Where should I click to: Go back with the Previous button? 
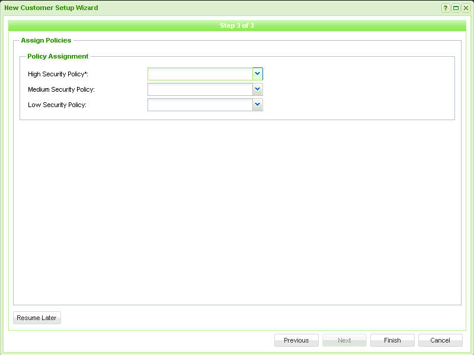(x=296, y=340)
